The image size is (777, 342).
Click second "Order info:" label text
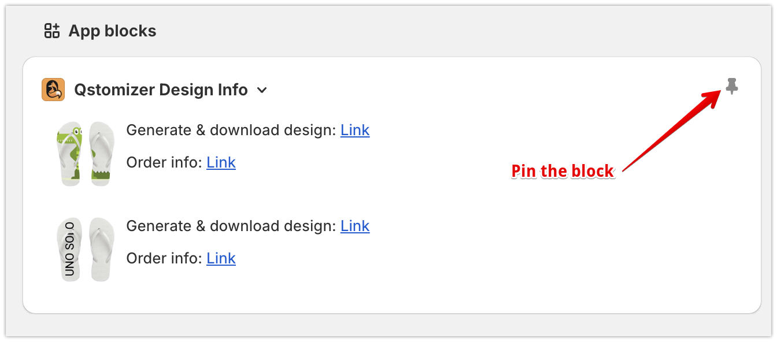click(164, 258)
